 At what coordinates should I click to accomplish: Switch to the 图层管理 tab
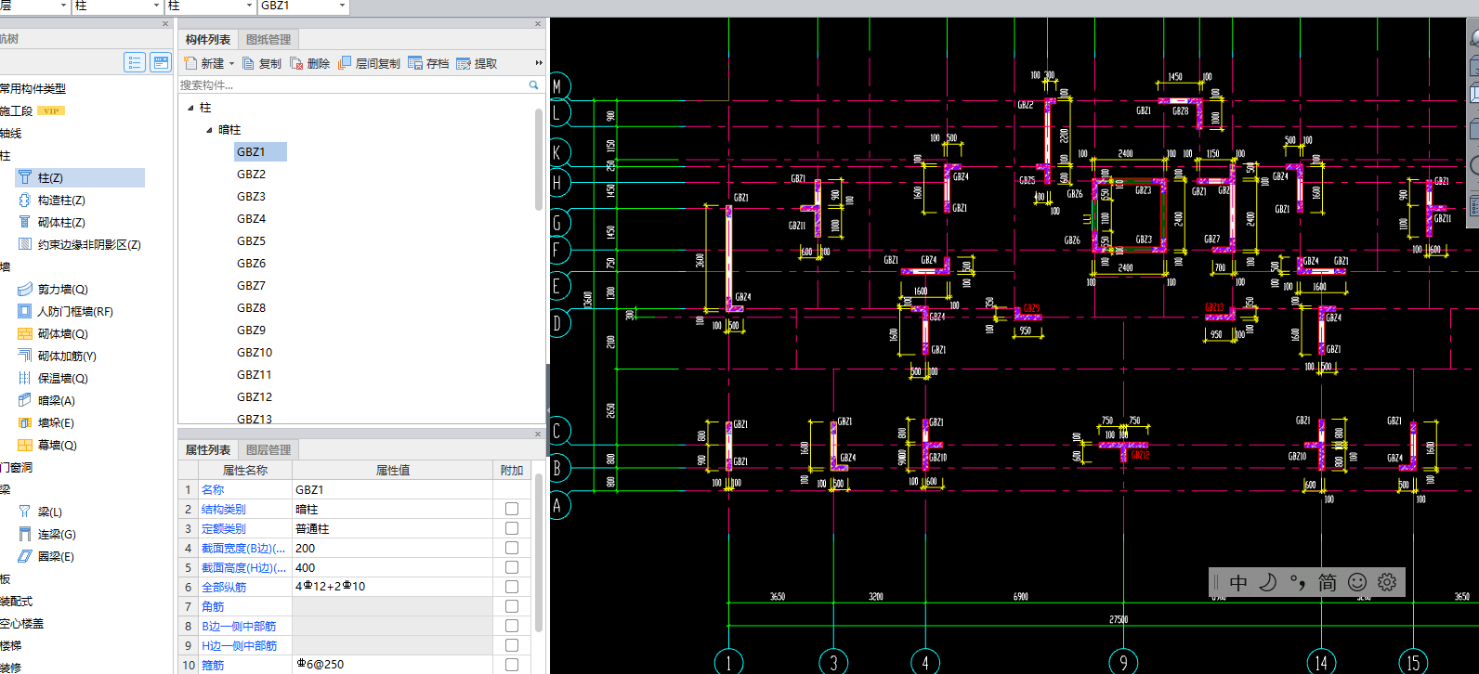click(x=268, y=449)
